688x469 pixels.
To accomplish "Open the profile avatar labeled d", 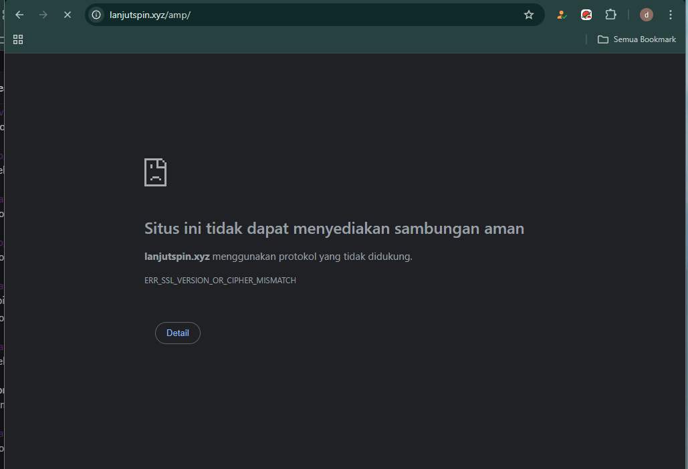I will (647, 15).
